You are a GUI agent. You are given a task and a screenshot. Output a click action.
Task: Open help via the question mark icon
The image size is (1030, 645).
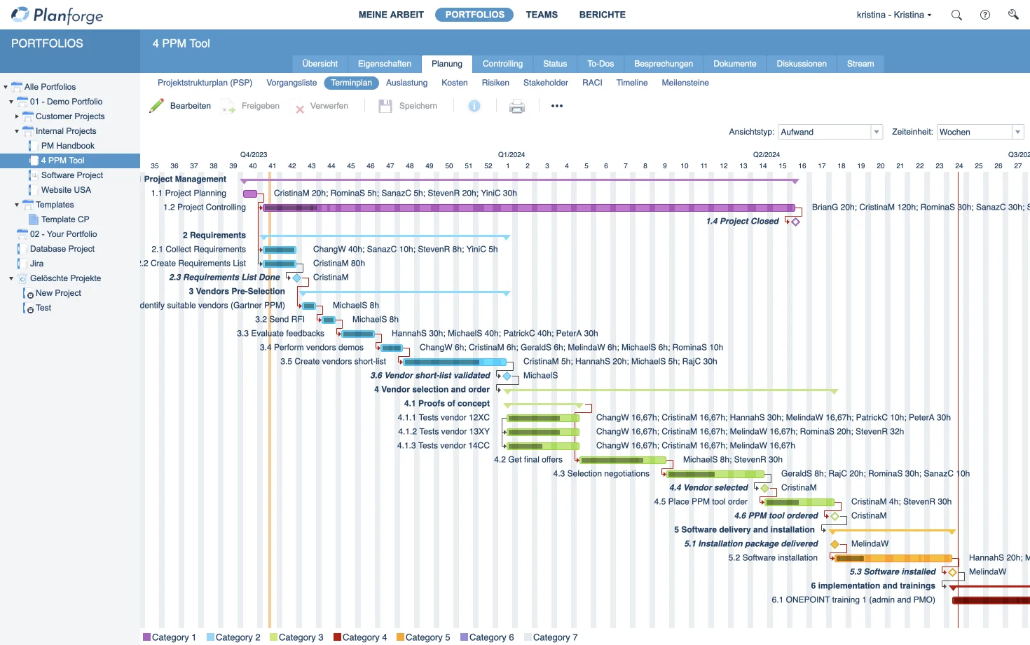coord(984,14)
